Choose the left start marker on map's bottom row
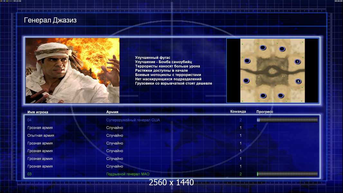This screenshot has height=193, width=343. point(263,96)
